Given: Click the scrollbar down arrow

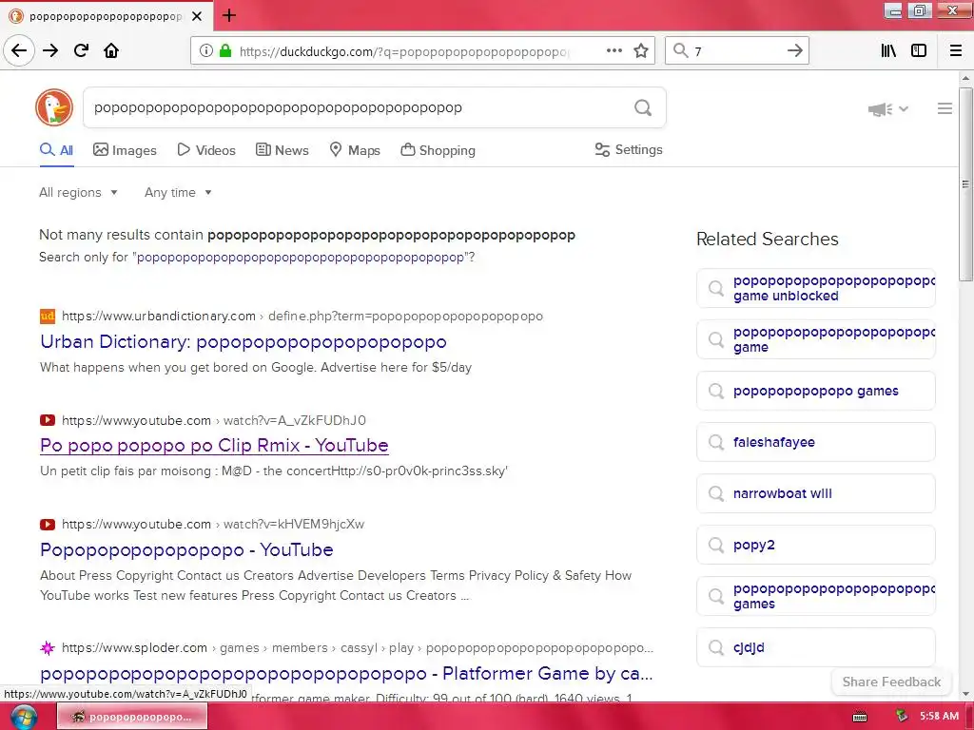Looking at the screenshot, I should [965, 694].
